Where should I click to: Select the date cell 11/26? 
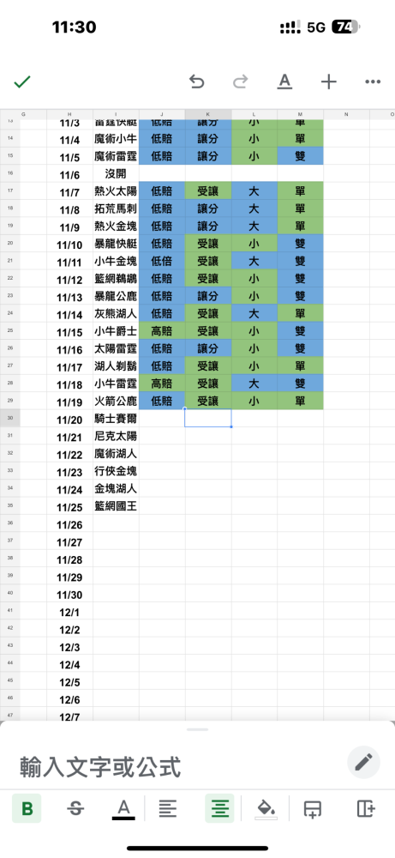(70, 524)
